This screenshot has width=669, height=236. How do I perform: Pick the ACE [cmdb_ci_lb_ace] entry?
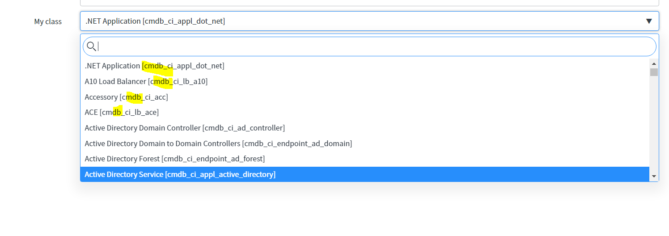point(365,112)
